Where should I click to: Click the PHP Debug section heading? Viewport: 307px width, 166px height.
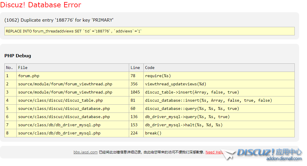click(18, 56)
